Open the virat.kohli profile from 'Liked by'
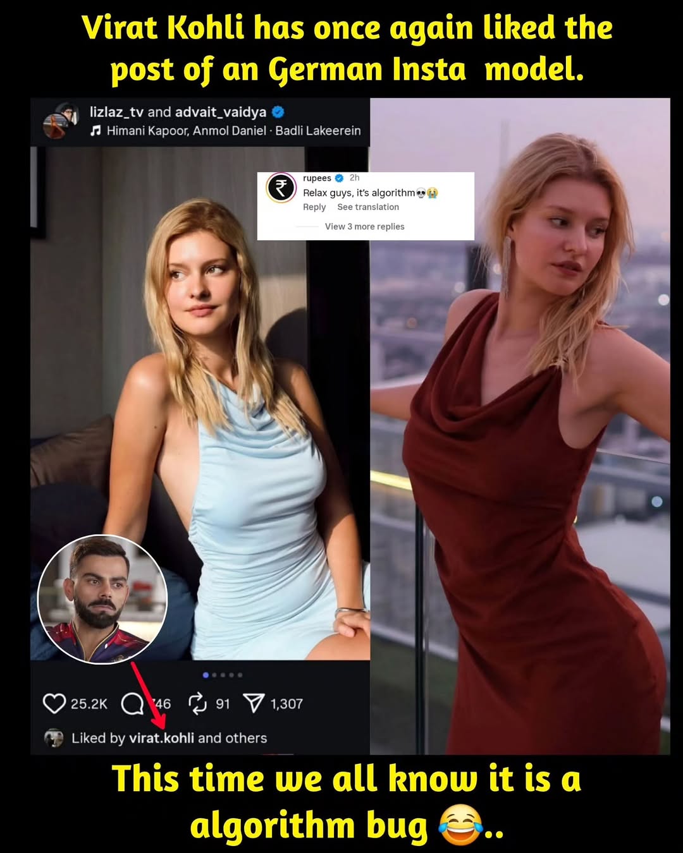This screenshot has height=853, width=683. 161,738
